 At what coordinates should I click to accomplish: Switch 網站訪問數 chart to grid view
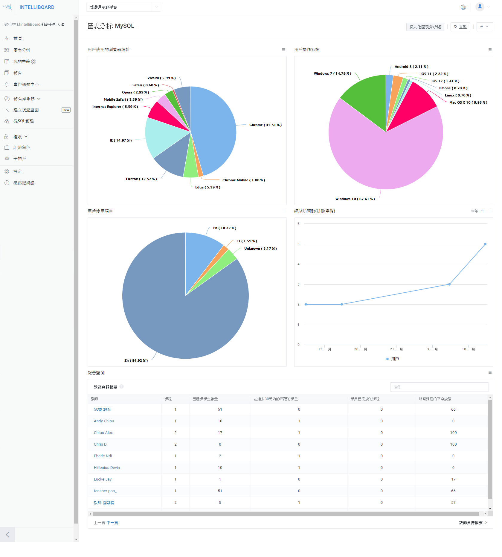click(x=482, y=211)
